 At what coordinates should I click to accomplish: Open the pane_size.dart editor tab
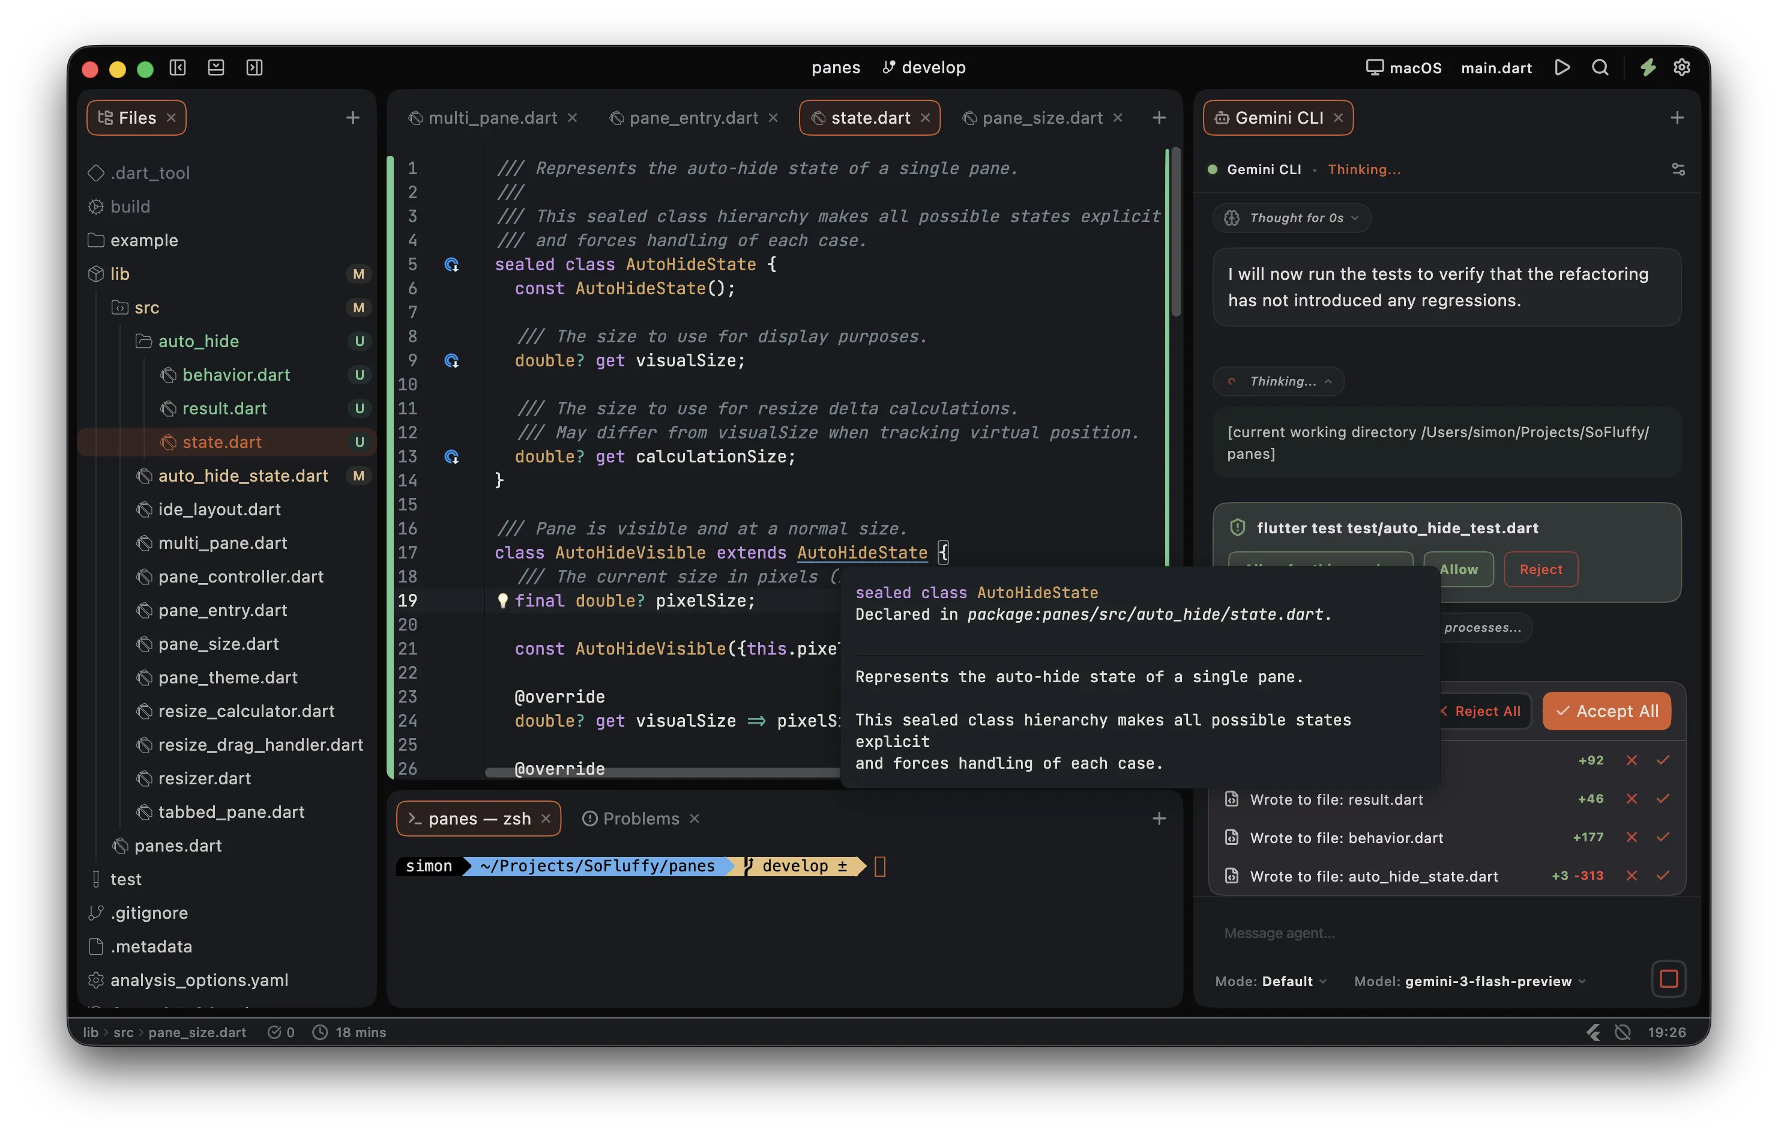[x=1042, y=118]
